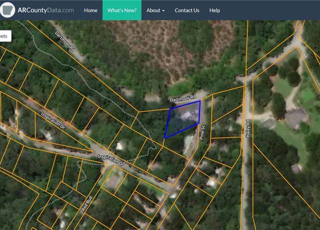Open the What's New? tab
Screen dimensions: 320x230
coord(122,10)
